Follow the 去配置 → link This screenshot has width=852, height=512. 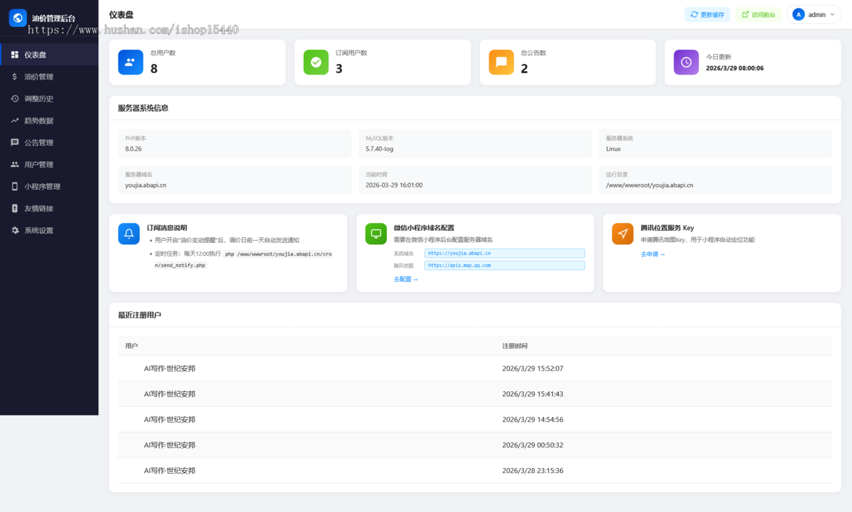click(x=406, y=279)
